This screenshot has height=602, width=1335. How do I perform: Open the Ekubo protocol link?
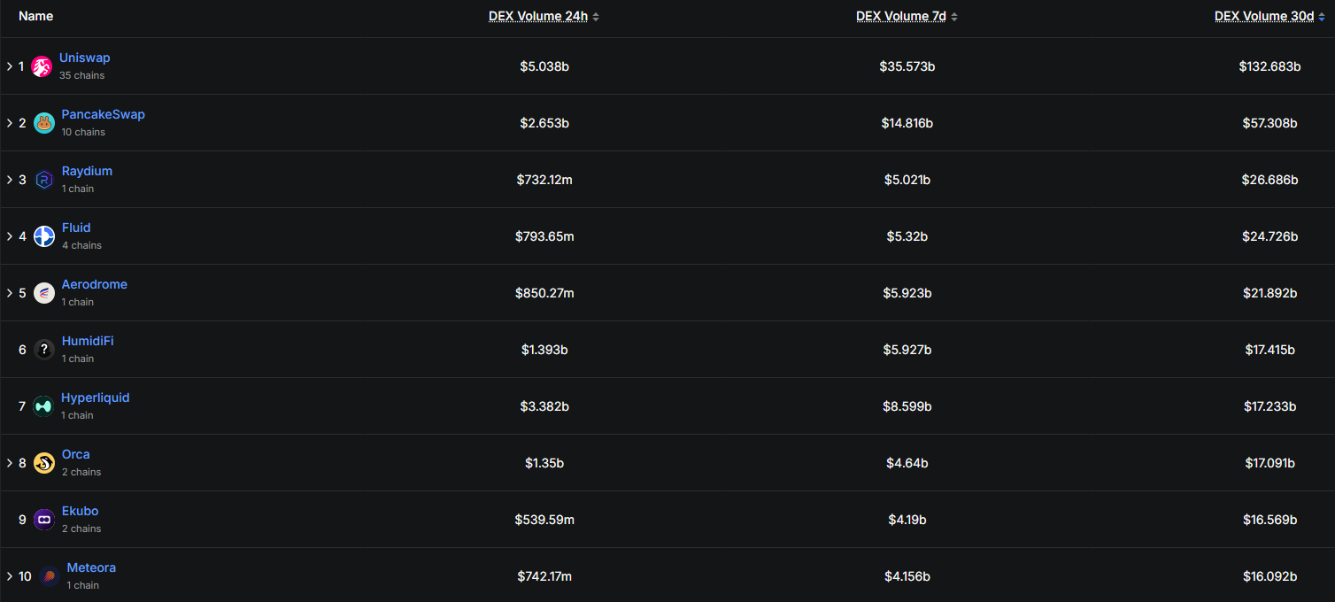tap(81, 511)
